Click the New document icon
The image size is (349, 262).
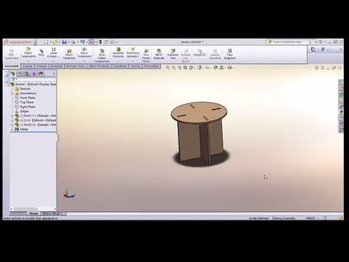coord(46,42)
